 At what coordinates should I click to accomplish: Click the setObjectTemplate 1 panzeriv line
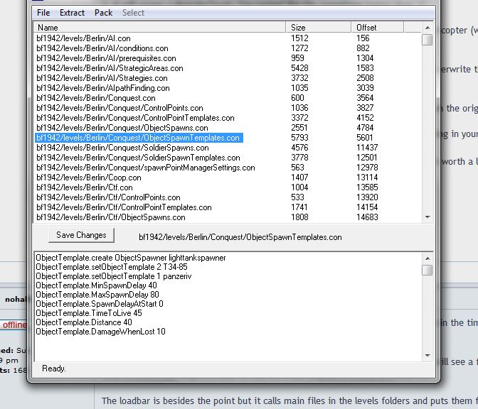pyautogui.click(x=113, y=276)
